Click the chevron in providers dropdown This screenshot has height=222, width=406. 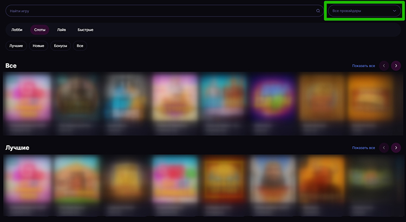pyautogui.click(x=394, y=11)
